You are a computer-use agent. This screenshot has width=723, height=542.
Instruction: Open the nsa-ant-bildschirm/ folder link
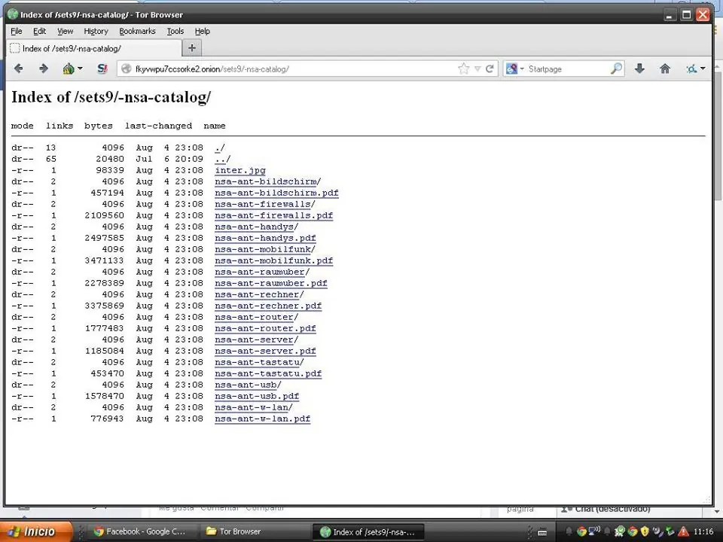pyautogui.click(x=267, y=181)
